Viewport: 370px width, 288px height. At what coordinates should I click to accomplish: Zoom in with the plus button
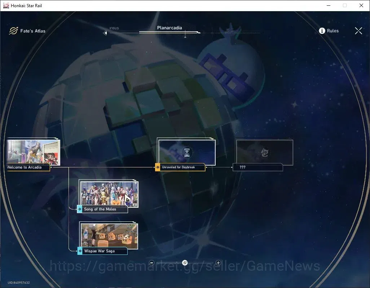pyautogui.click(x=218, y=262)
